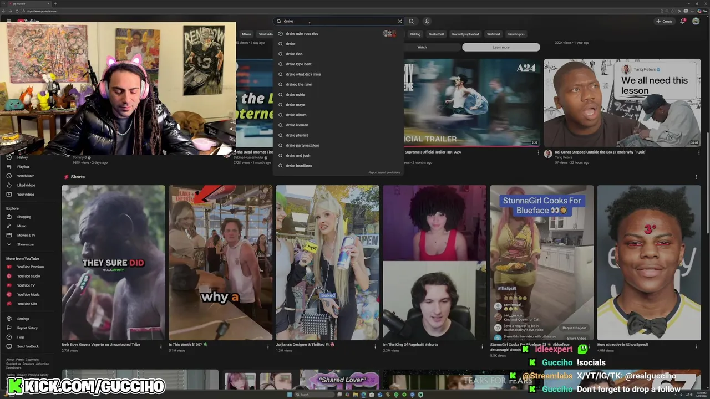Open the Windows Start button
The width and height of the screenshot is (710, 399).
(x=289, y=395)
